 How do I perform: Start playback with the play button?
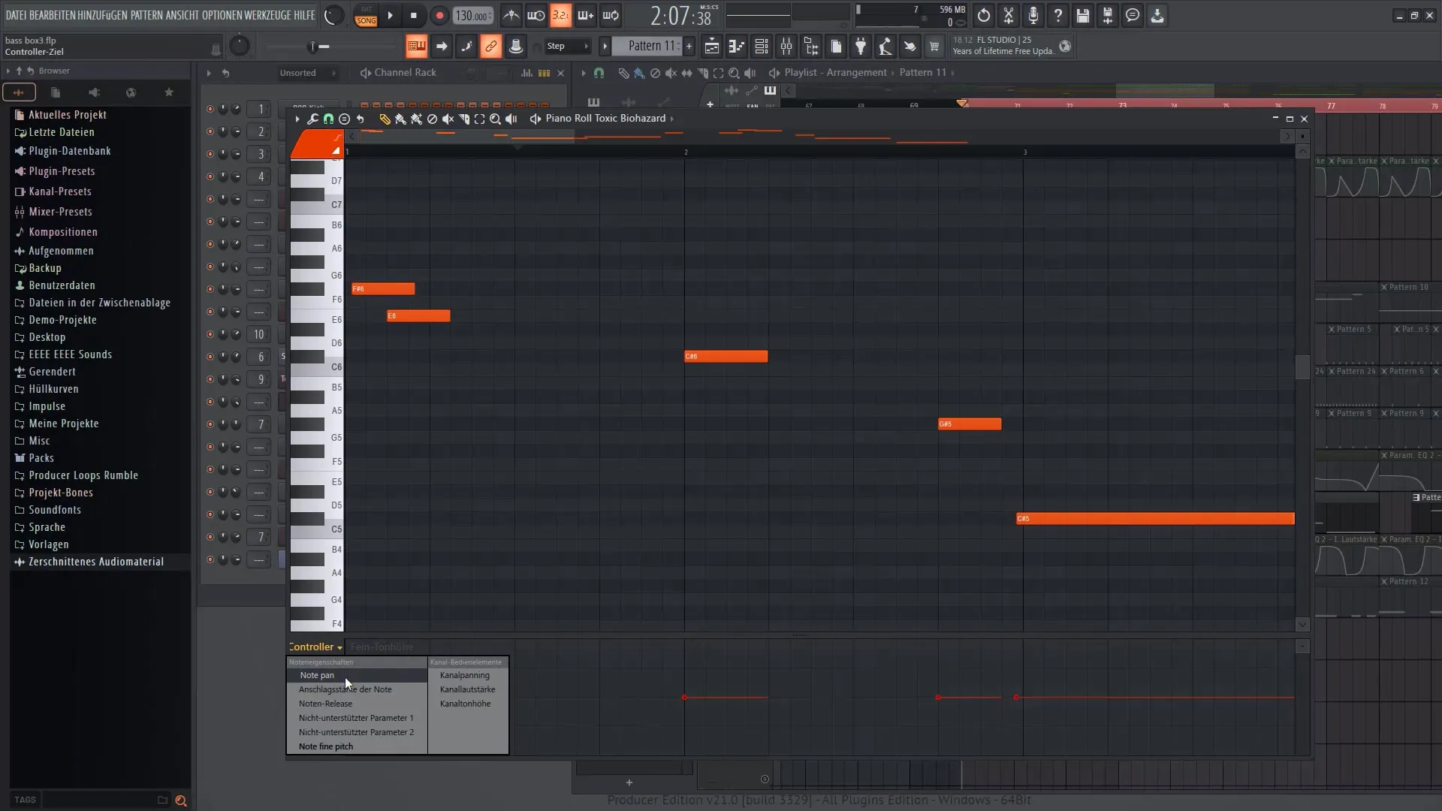[x=390, y=15]
